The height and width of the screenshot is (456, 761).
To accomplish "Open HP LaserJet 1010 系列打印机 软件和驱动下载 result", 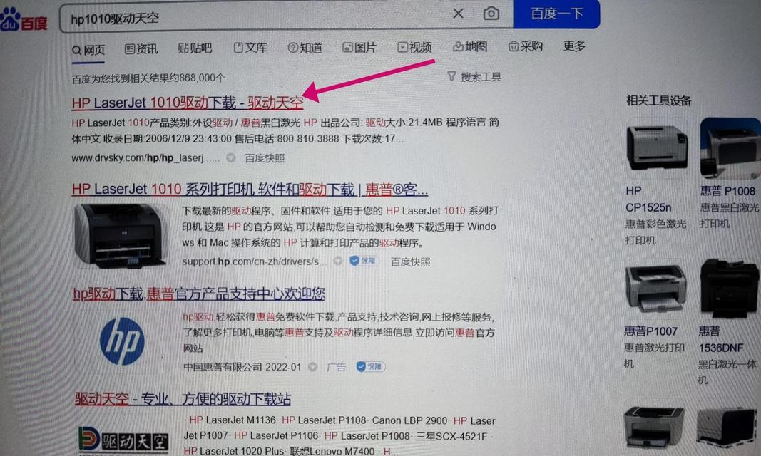I will pyautogui.click(x=250, y=189).
